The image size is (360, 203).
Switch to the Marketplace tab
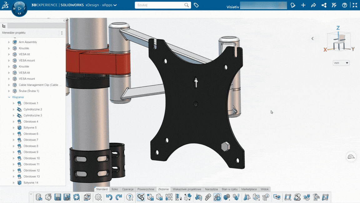[x=249, y=189]
